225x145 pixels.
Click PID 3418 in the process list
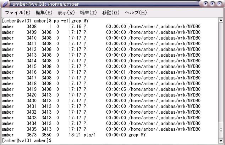pos(32,83)
